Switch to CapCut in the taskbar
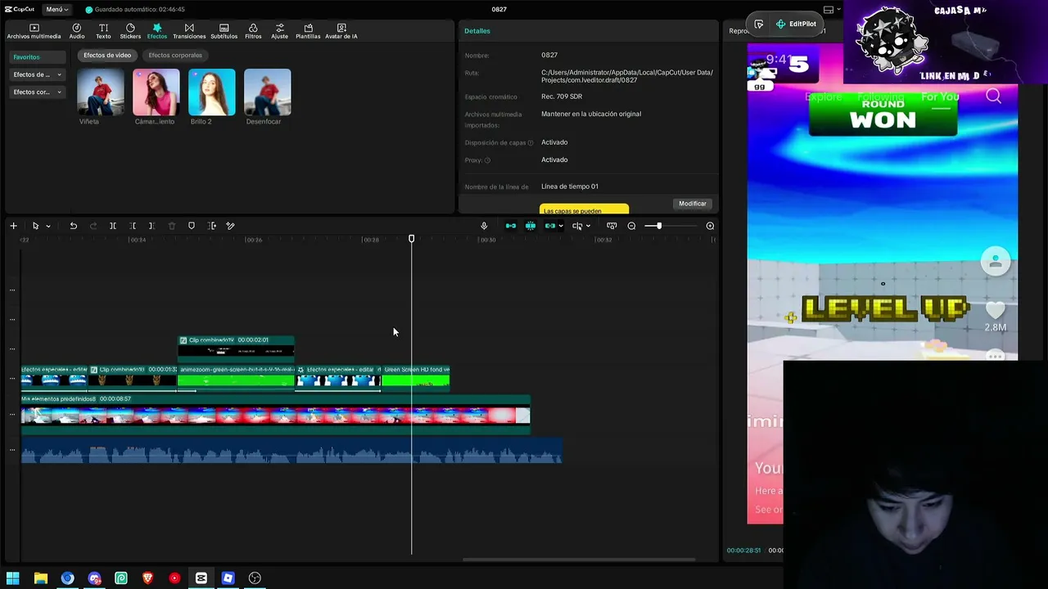Screen dimensions: 1048x589 (x=201, y=578)
